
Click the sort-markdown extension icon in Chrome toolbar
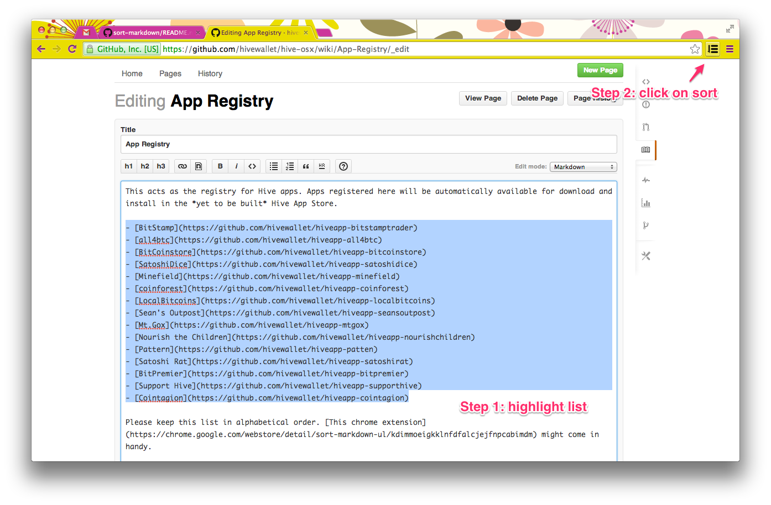pyautogui.click(x=713, y=49)
